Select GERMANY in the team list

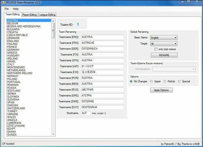(x=29, y=50)
